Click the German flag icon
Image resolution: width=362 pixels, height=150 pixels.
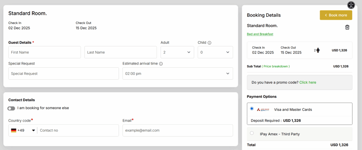13,131
